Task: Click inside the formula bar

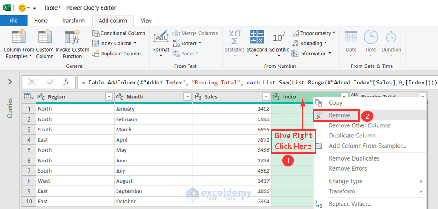Action: click(258, 83)
